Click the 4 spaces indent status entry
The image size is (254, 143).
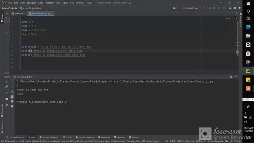[x=190, y=141]
